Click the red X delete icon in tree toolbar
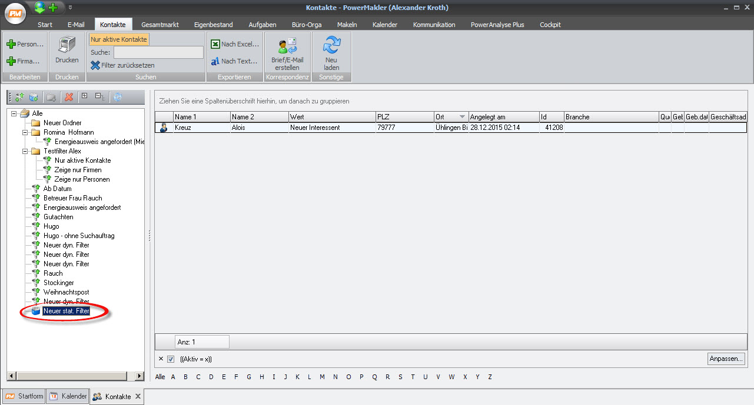 [69, 97]
